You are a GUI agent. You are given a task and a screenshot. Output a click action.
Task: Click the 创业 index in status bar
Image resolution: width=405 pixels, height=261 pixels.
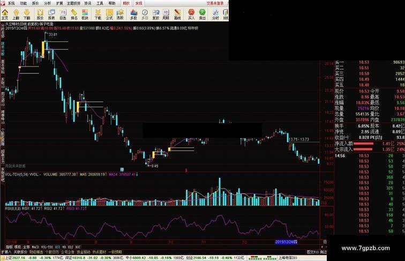(x=215, y=258)
